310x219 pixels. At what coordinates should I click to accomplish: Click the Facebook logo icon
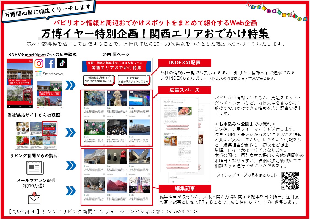pos(50,63)
